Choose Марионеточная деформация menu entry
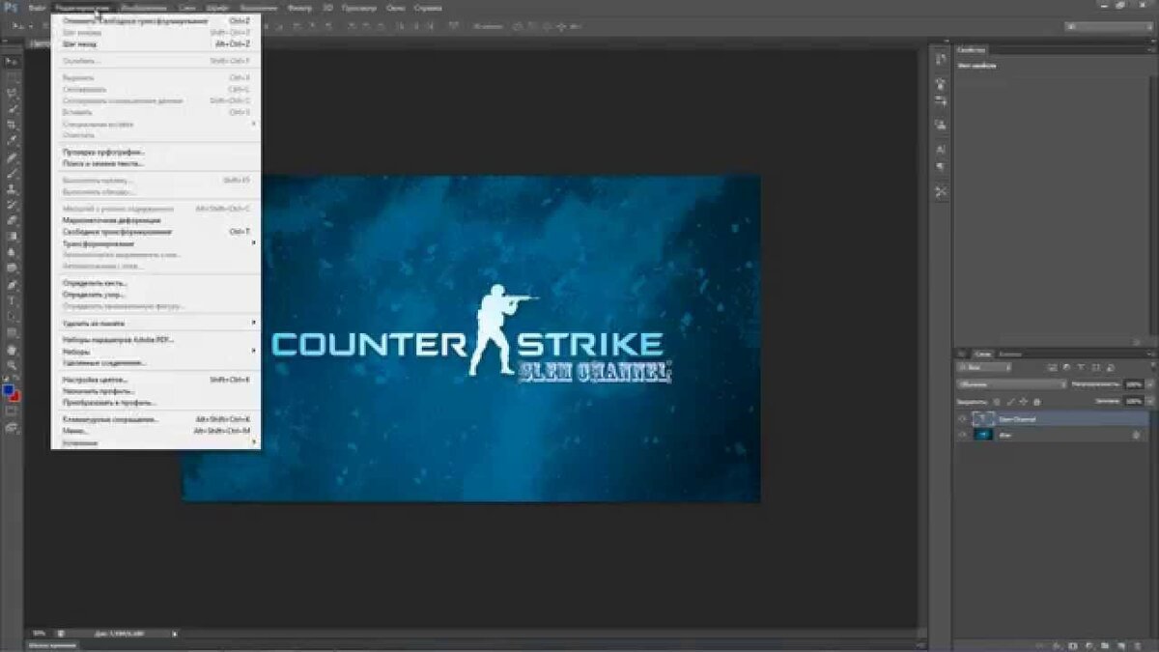 (155, 220)
